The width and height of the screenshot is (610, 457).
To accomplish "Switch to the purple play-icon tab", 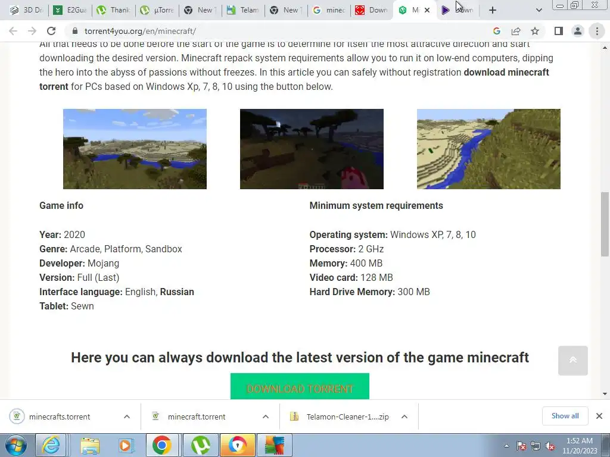I will coord(458,10).
